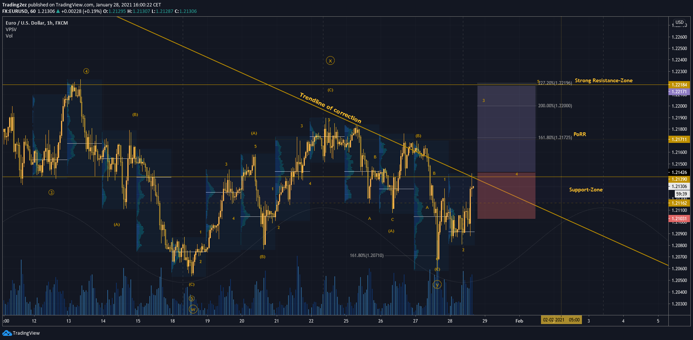Select the circled '4' wave marker
Screen dimensions: 693x340
point(86,71)
